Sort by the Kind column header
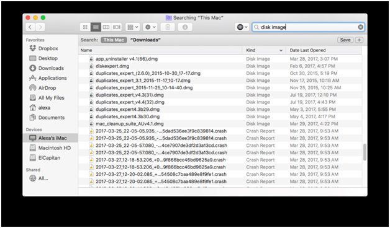Viewport: 390px width, 228px height. [264, 50]
